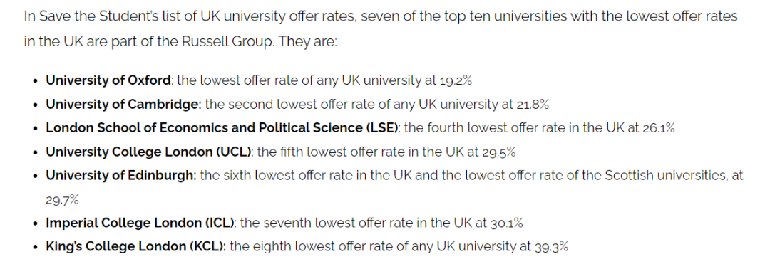770x269 pixels.
Task: Click the bold University of Oxford text
Action: 108,80
